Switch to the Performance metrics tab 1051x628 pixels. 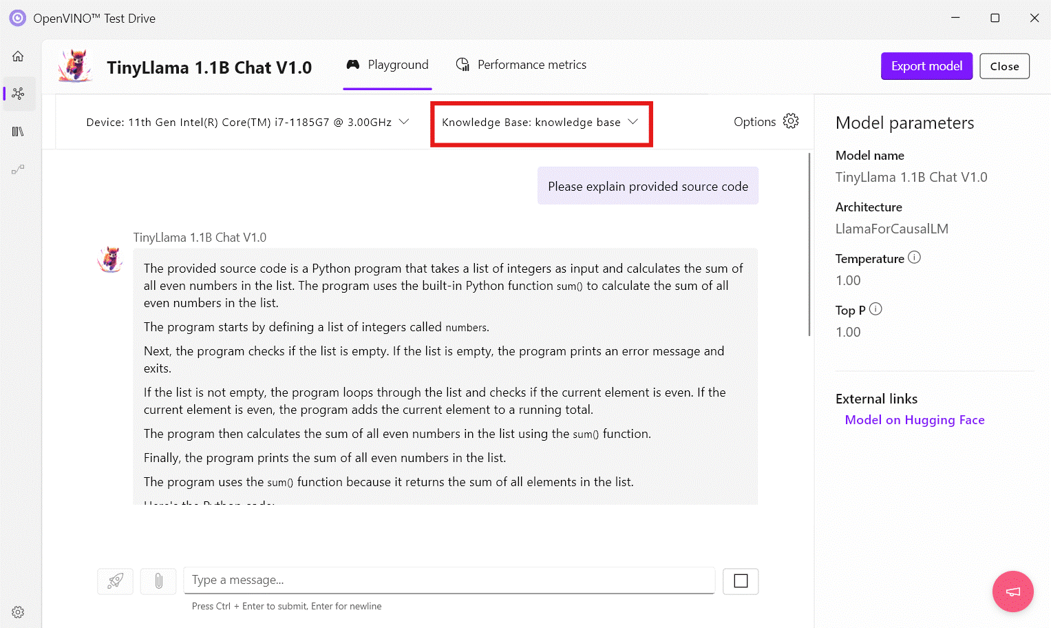521,64
